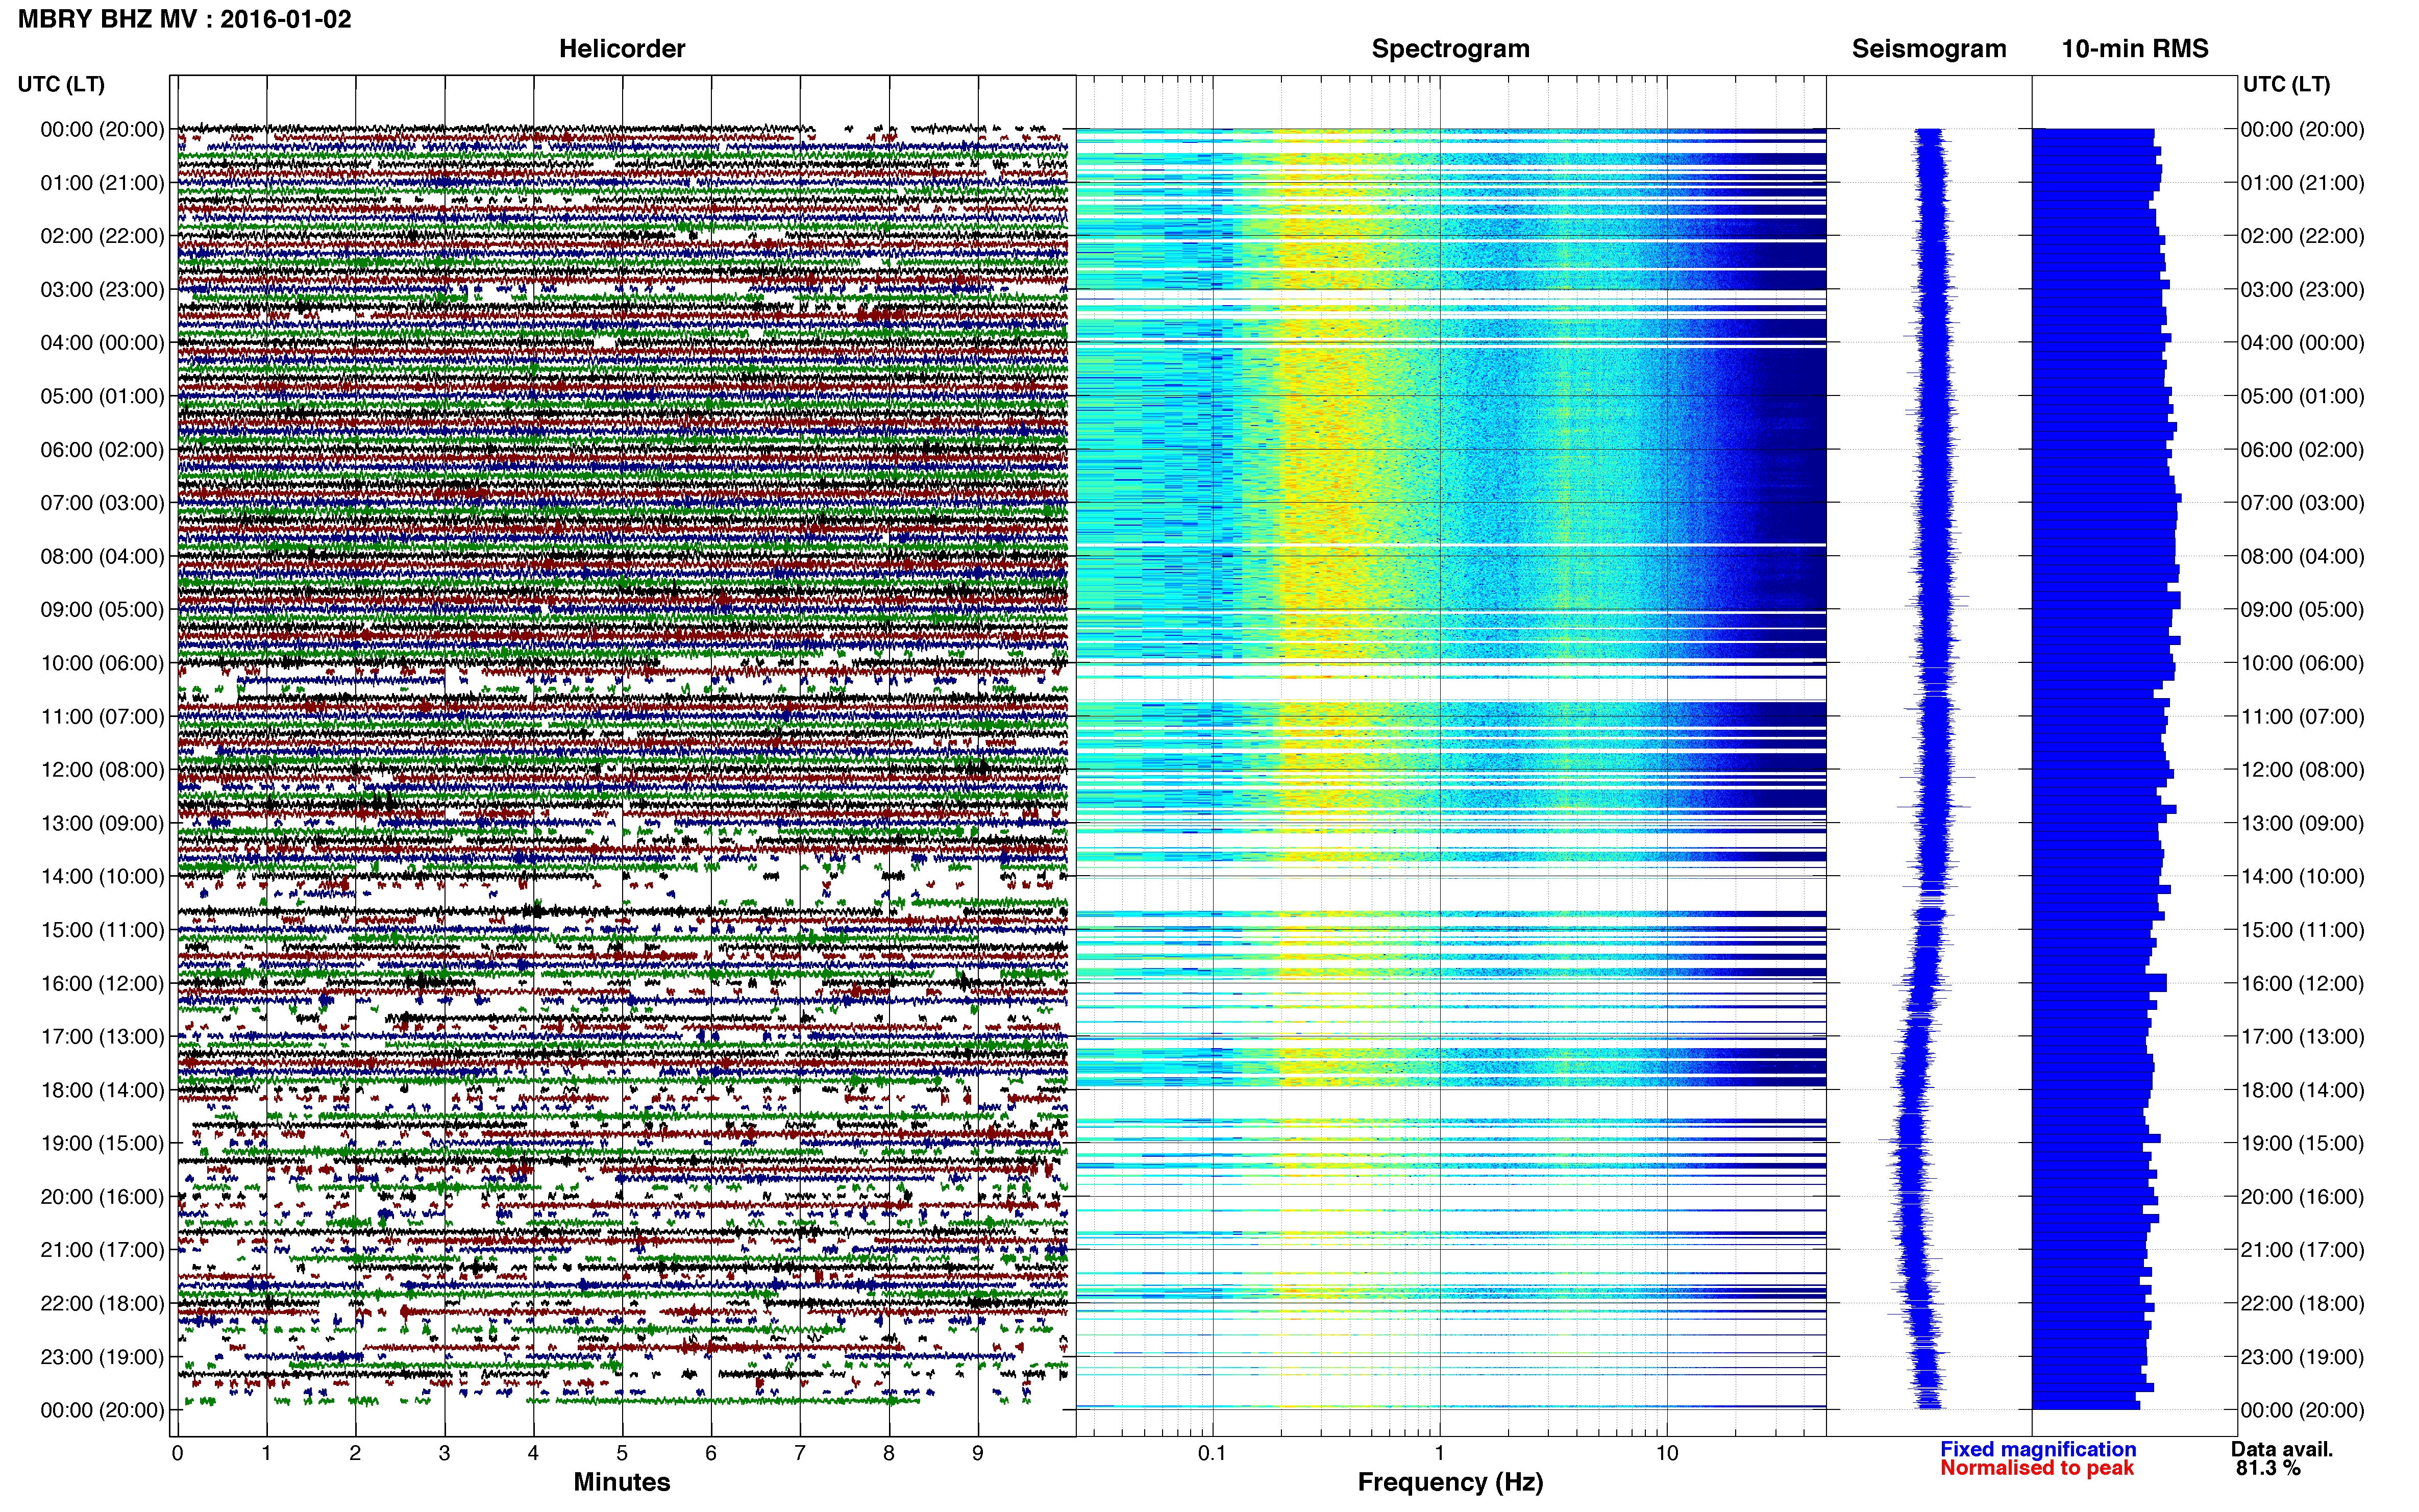This screenshot has width=2419, height=1512.
Task: Click left time label '03:00 (23:00)'
Action: point(102,290)
